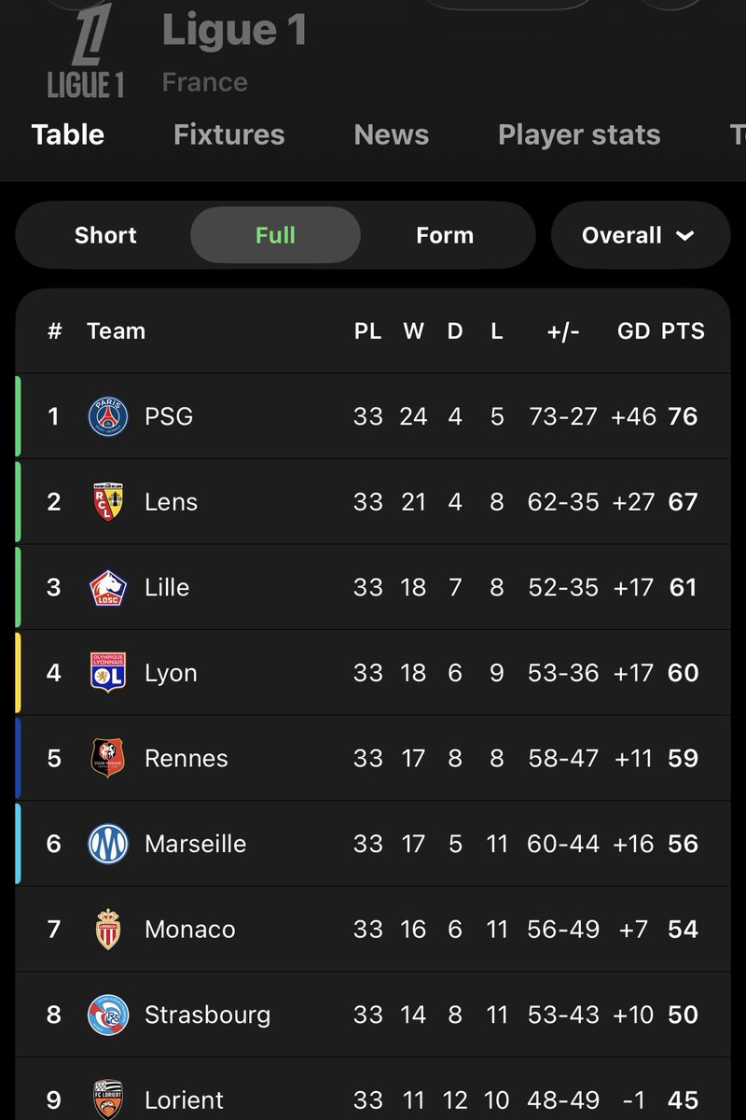This screenshot has height=1120, width=746.
Task: Tap the Lyon OL crest
Action: coord(108,673)
